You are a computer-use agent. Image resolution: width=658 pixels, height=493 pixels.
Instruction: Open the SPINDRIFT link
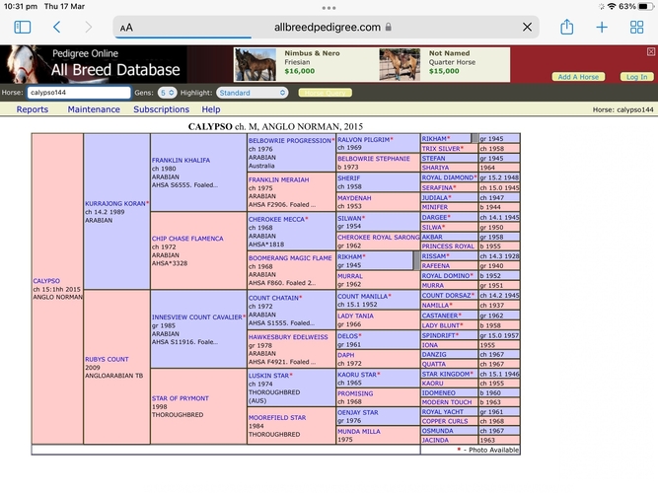(439, 335)
